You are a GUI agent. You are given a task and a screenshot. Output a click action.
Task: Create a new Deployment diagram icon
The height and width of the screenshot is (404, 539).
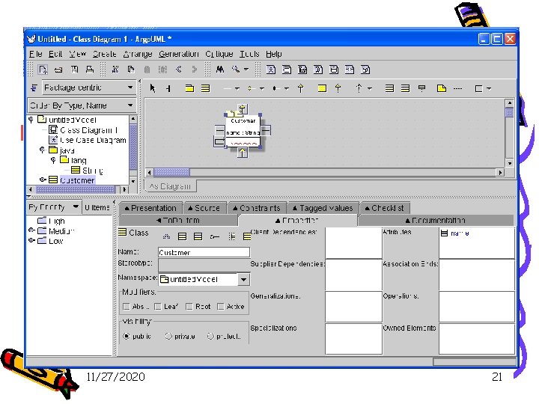[x=365, y=70]
